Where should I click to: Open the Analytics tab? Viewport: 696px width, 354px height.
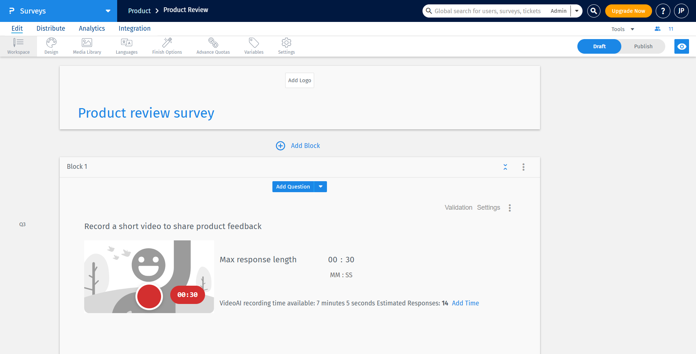coord(92,28)
